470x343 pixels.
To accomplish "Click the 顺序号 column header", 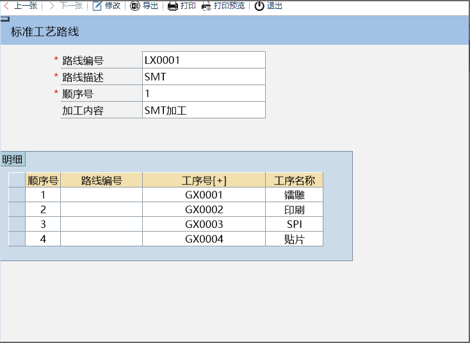I will coord(43,180).
